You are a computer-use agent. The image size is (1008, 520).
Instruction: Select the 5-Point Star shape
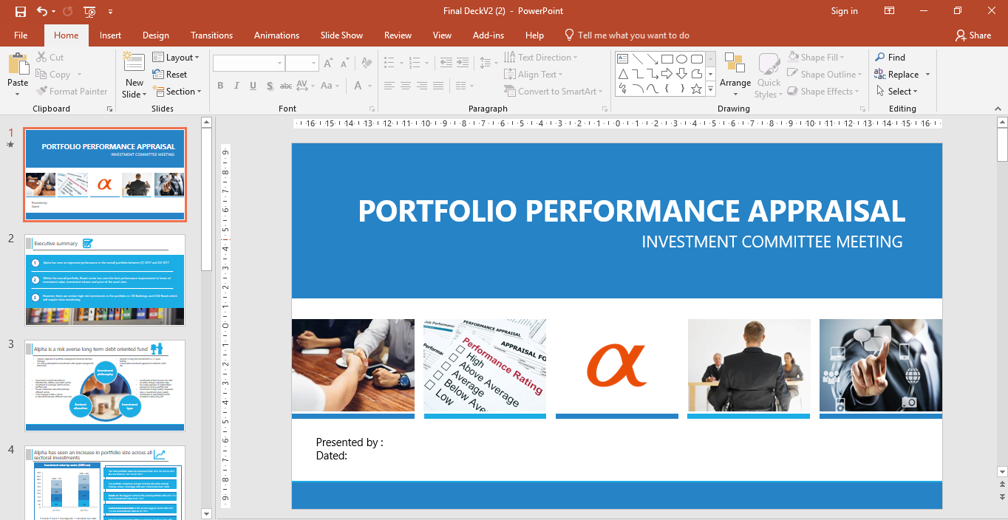coord(697,89)
